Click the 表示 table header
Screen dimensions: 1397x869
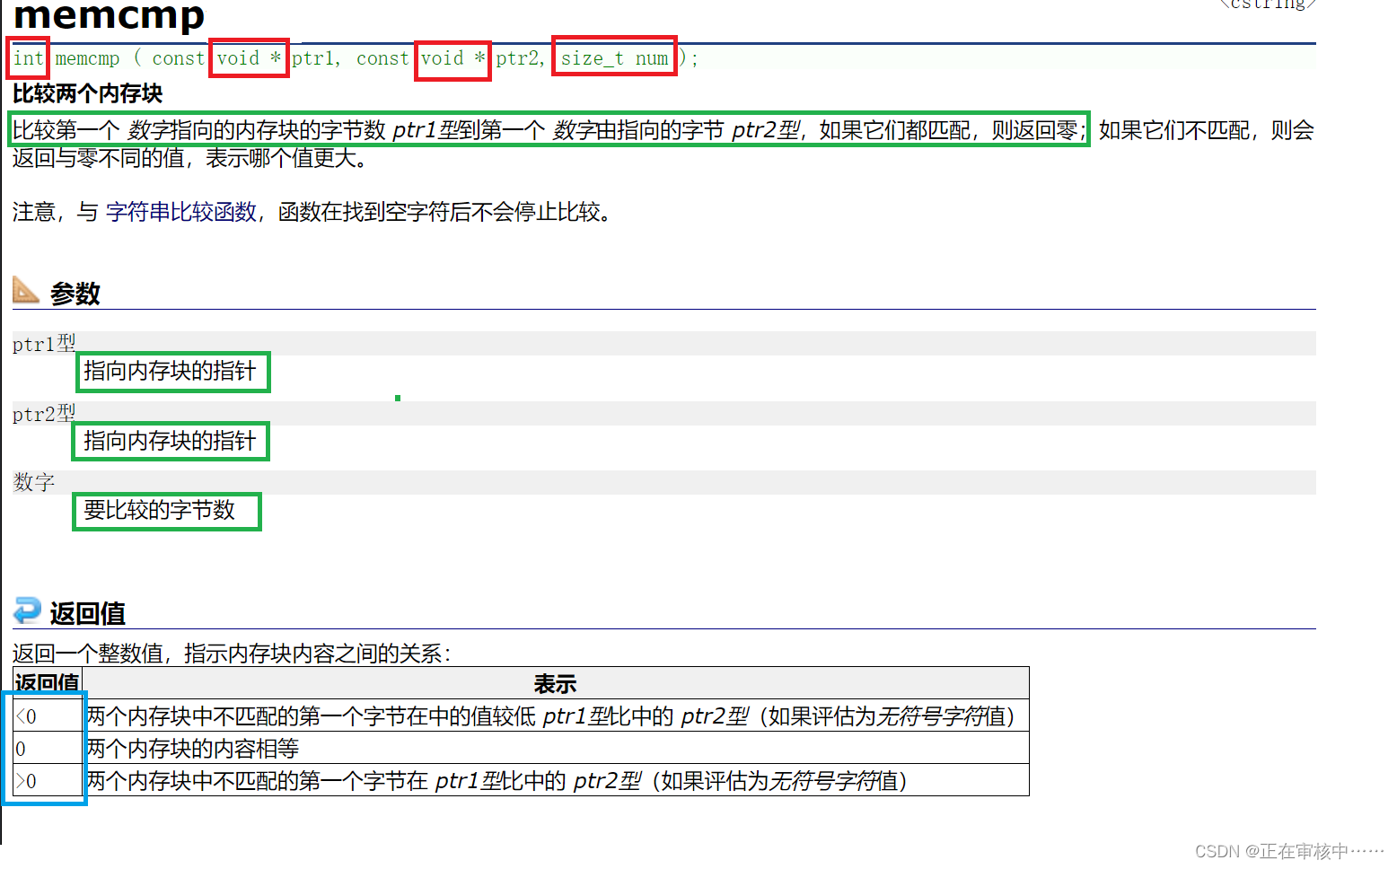click(x=556, y=683)
